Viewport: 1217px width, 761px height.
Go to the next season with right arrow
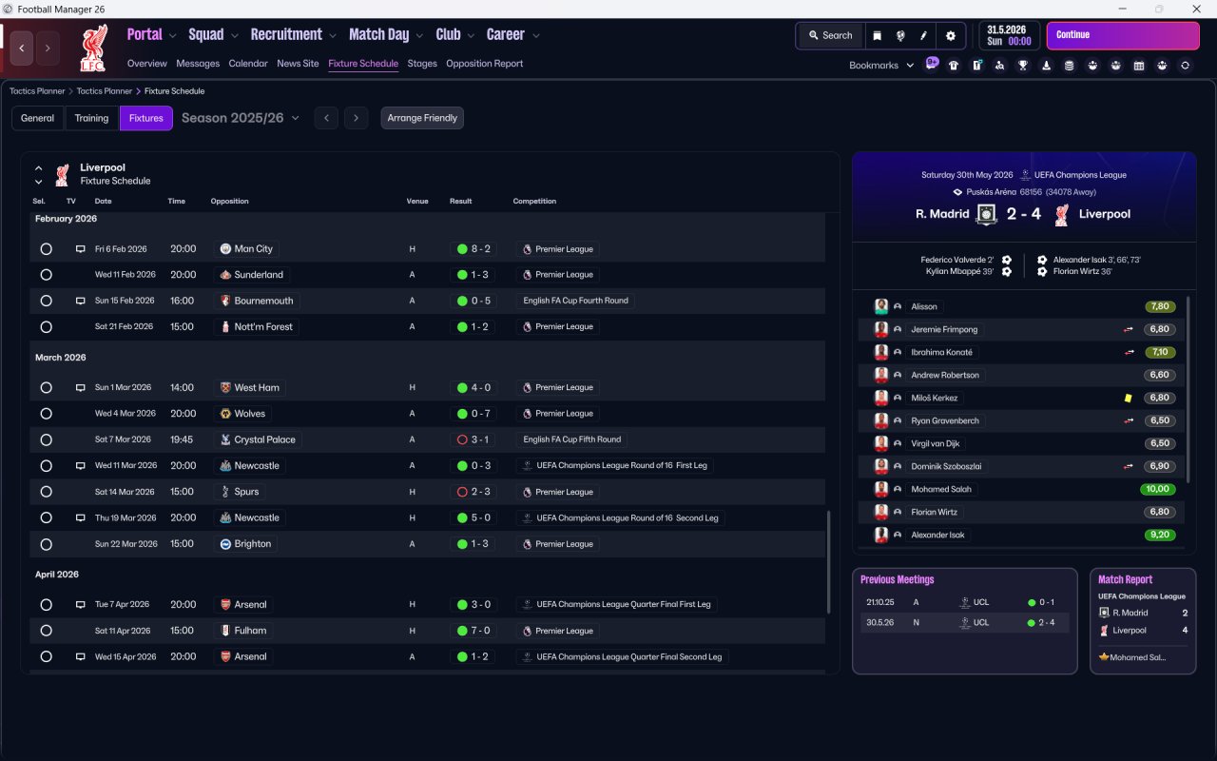click(x=356, y=118)
